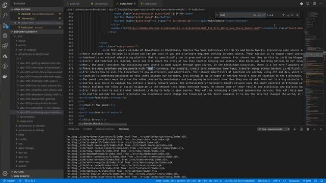This screenshot has width=326, height=183.
Task: Go to next find match
Action: click(288, 15)
